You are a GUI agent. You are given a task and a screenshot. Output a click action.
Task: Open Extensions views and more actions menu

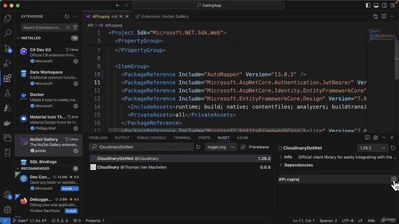(75, 16)
